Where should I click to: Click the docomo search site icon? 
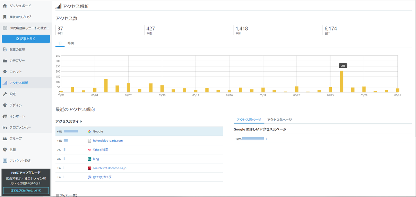[89, 168]
